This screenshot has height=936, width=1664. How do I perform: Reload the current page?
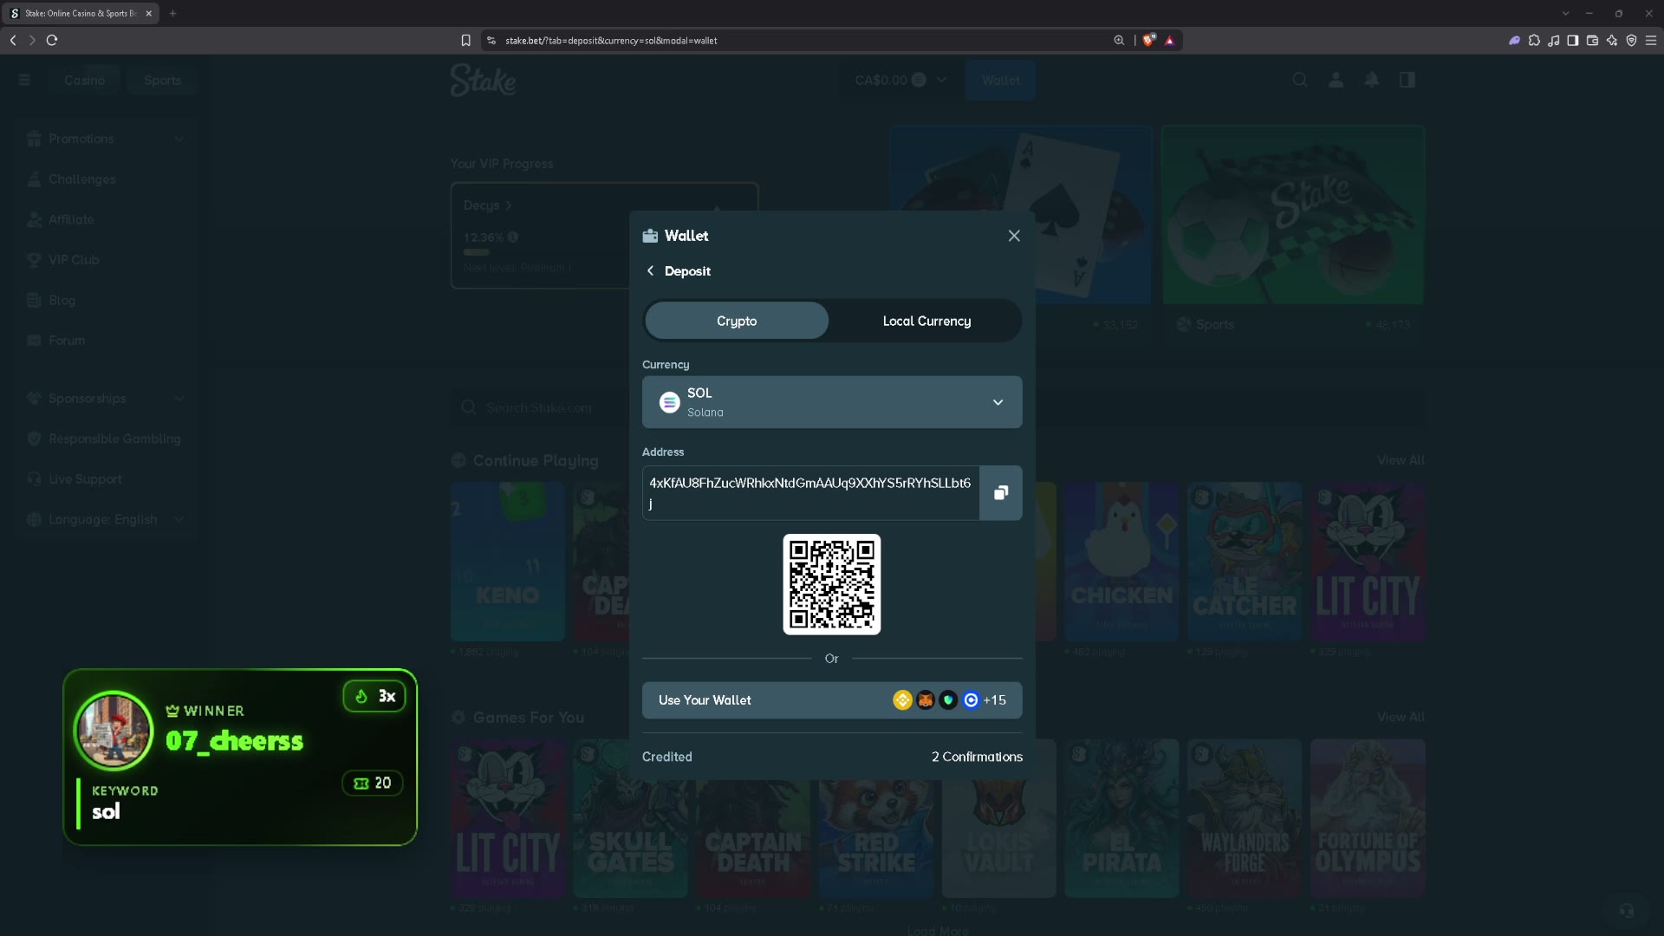(52, 40)
